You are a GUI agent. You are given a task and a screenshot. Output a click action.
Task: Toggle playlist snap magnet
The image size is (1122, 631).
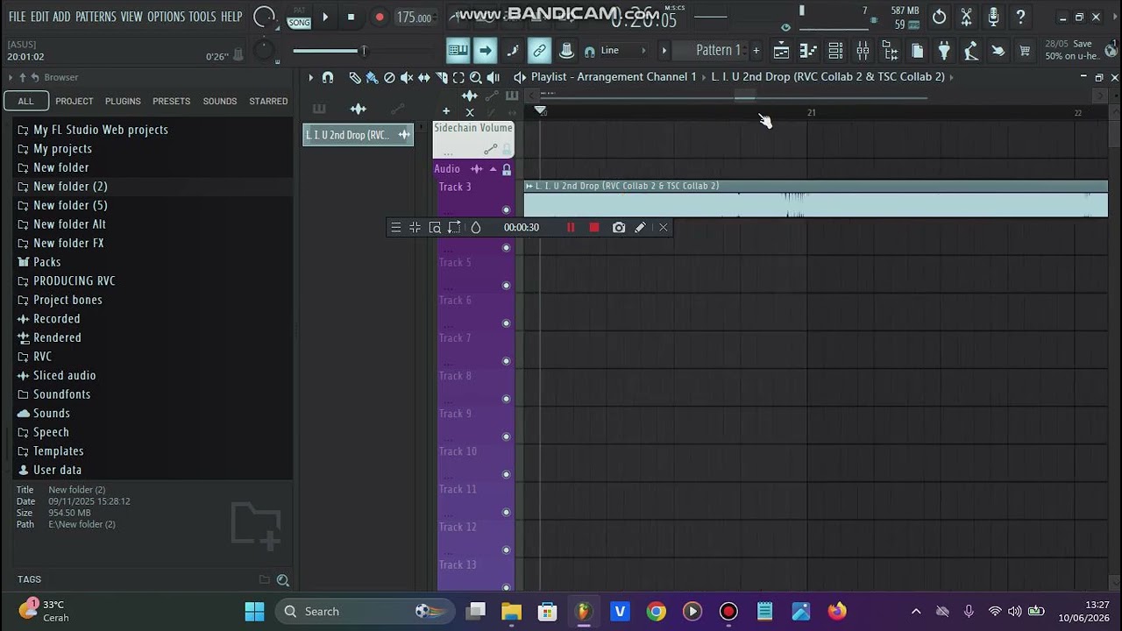click(328, 77)
